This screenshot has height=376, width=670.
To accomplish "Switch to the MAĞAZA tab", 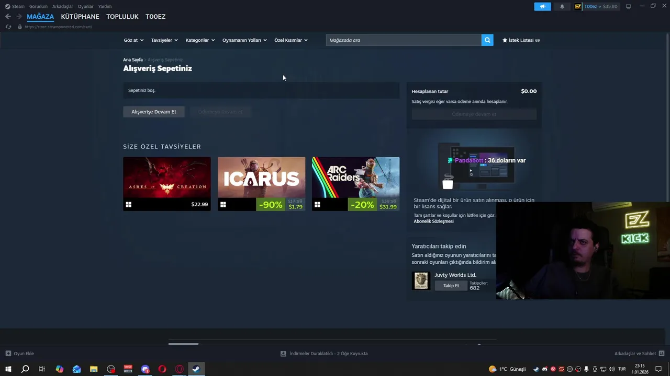I will click(40, 17).
